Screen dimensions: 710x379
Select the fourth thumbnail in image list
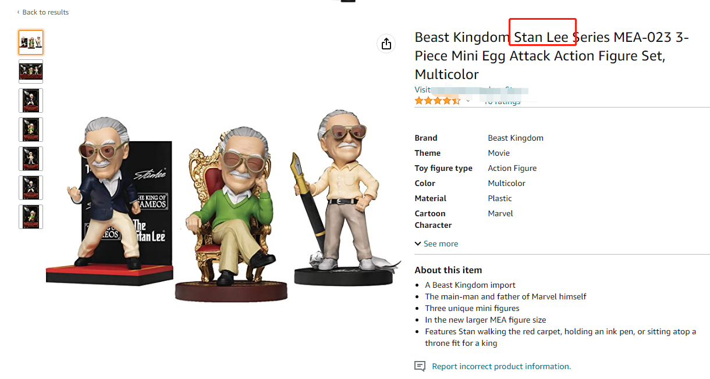31,130
